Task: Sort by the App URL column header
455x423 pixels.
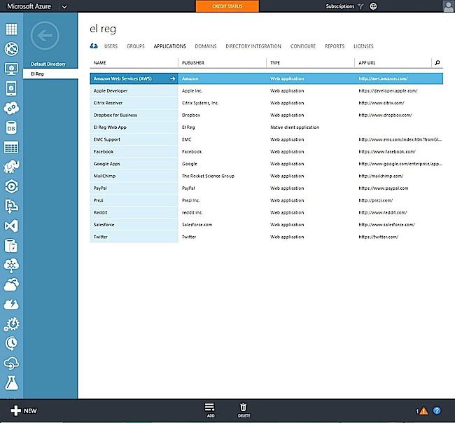Action: [367, 63]
